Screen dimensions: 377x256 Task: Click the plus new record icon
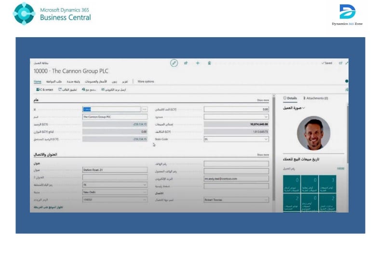coord(197,63)
